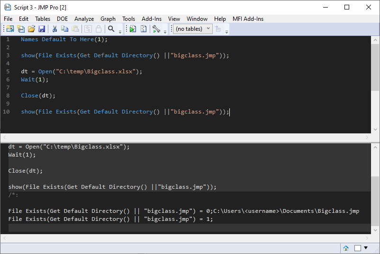Click the log result line ending in "= 1;"
Screen dimensions: 380x254
pos(110,219)
